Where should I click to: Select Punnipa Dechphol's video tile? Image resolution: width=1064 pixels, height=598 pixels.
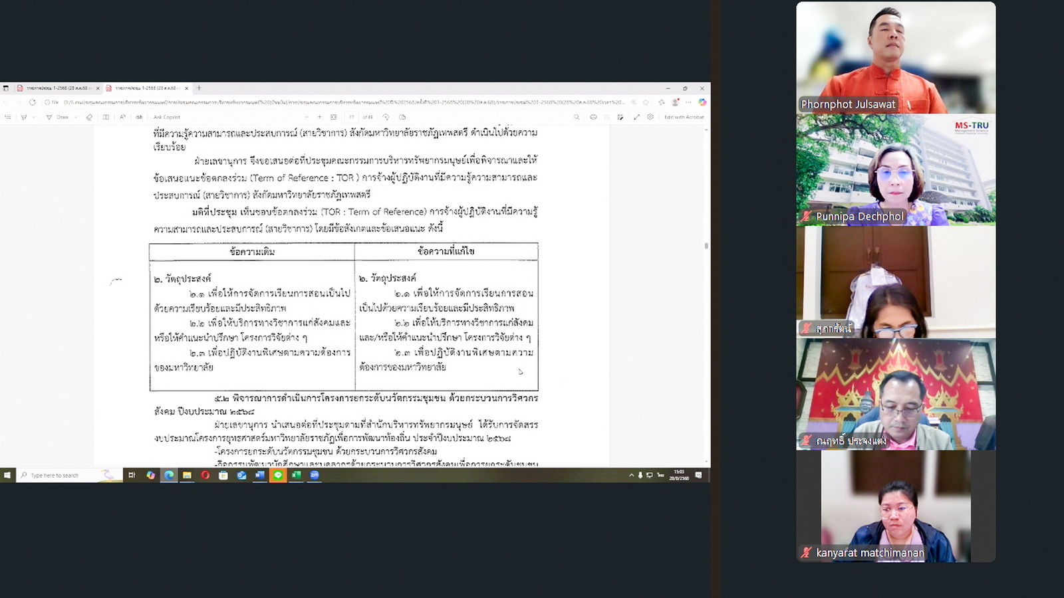[896, 169]
